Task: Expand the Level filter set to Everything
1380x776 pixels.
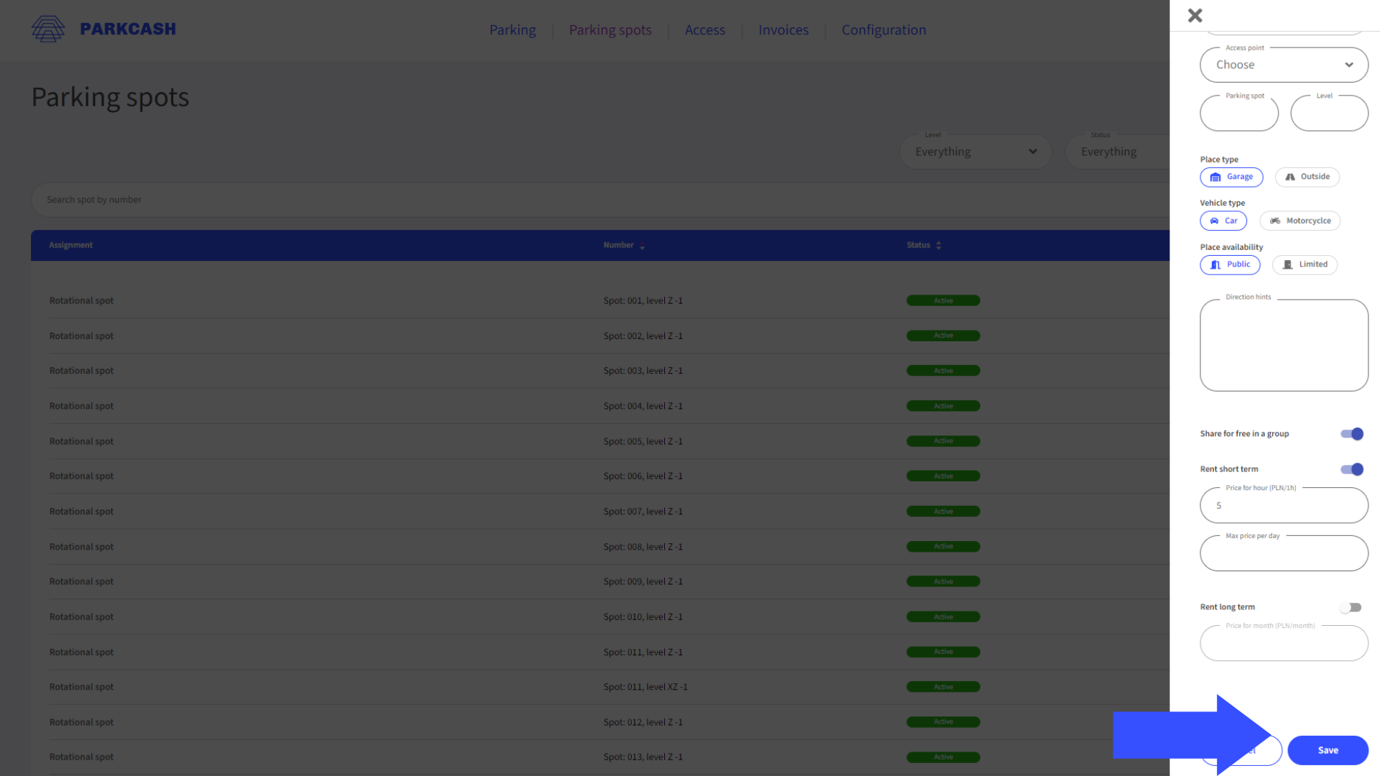Action: tap(975, 152)
